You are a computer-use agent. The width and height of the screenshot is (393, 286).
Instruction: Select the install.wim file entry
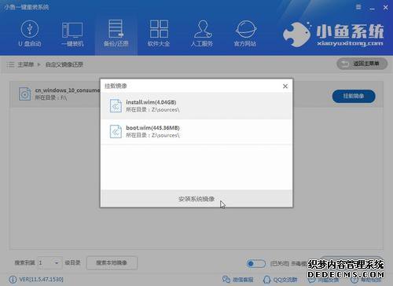point(196,106)
